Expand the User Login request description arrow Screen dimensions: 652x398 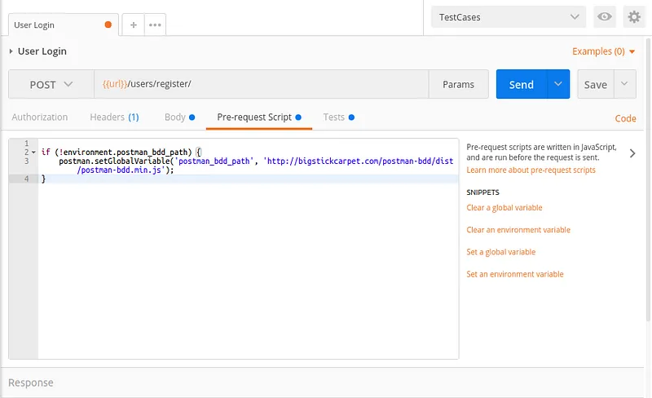pos(11,51)
